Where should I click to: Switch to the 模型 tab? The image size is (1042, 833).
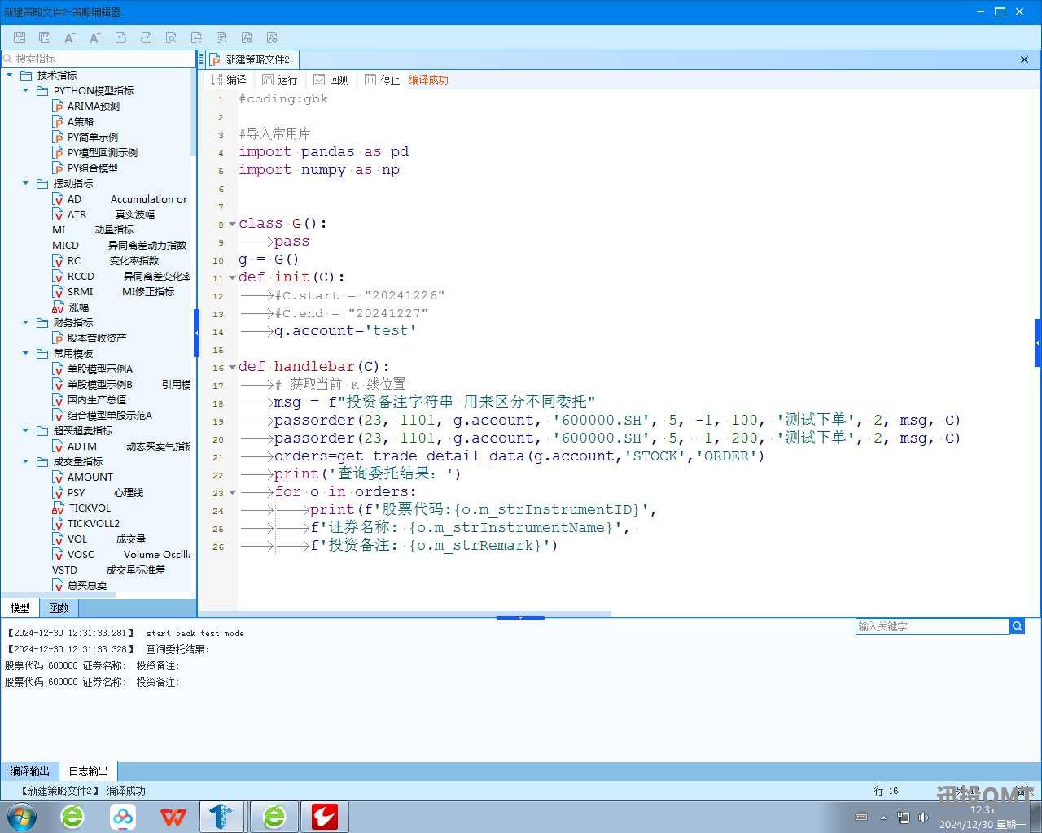click(20, 608)
